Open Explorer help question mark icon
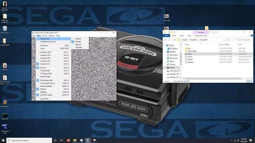 pos(252,35)
